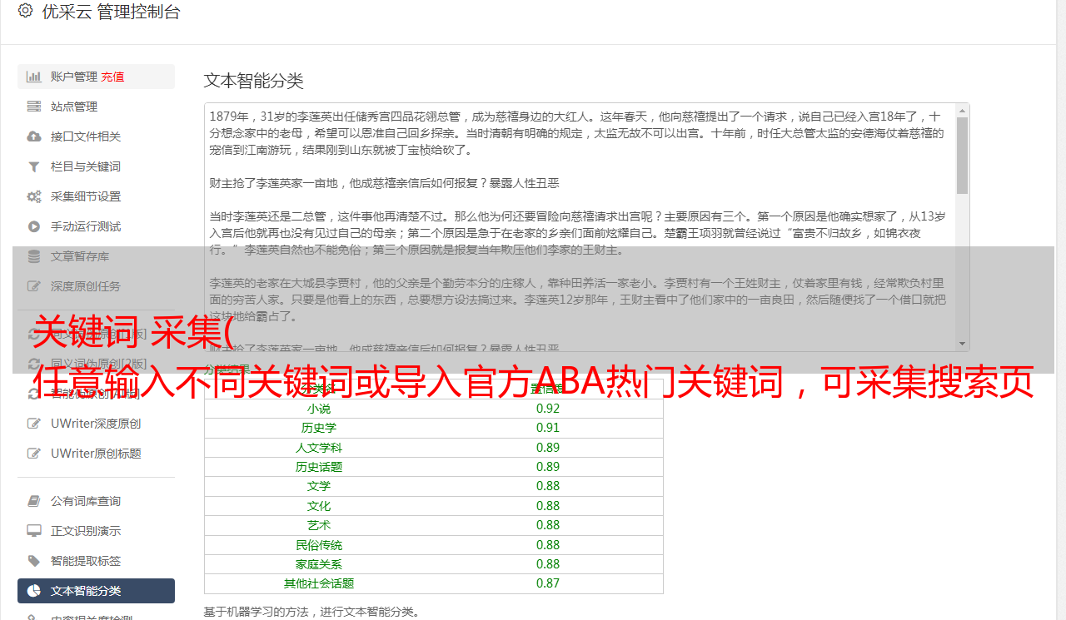Click the 艺术 category cell
The width and height of the screenshot is (1066, 620).
click(319, 525)
